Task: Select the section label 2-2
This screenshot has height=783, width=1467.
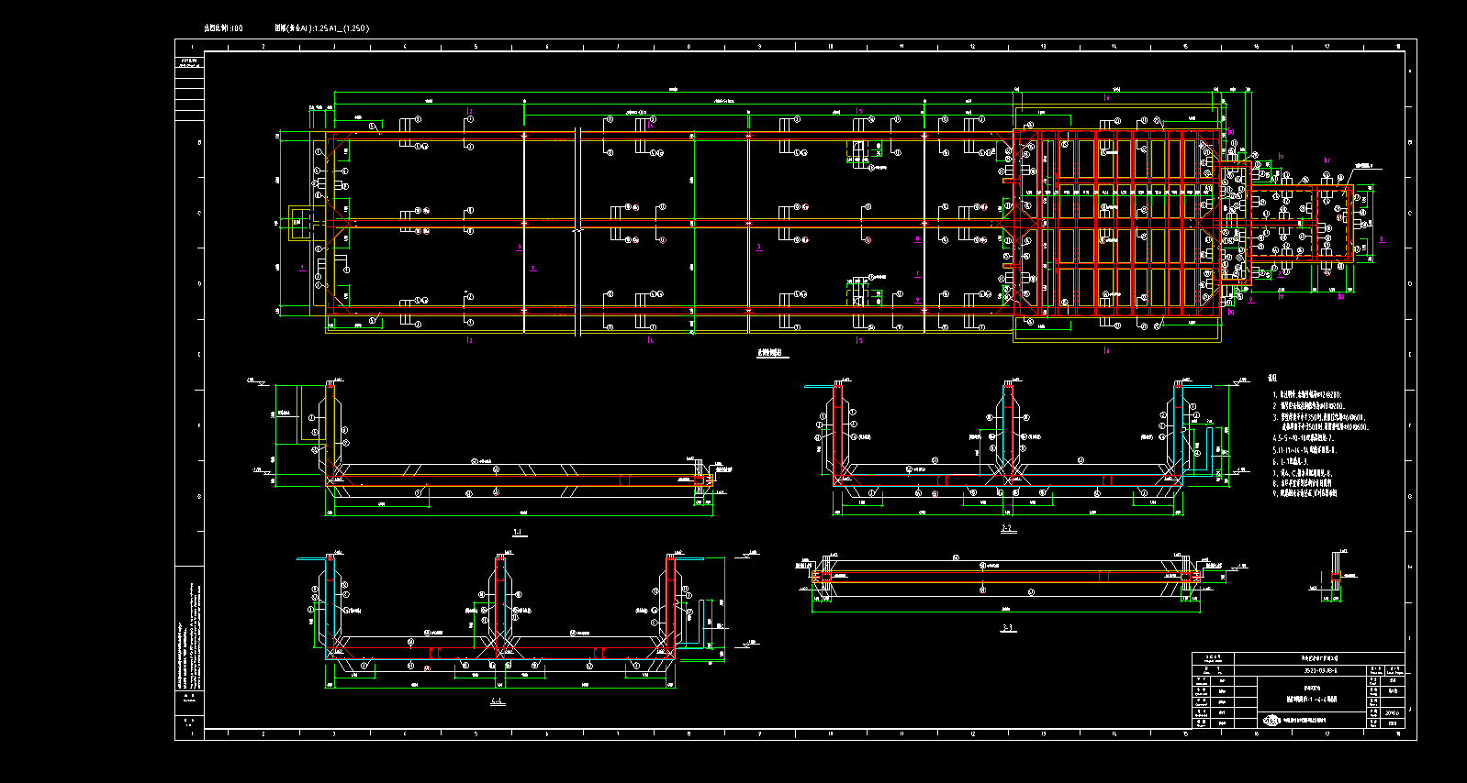Action: 1007,529
